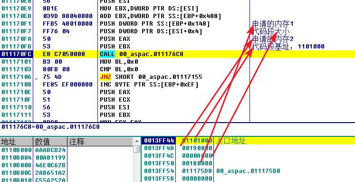
Task: Select the MOV EBX,DWORD PTR DS:[ESI] instruction
Action: pyautogui.click(x=149, y=9)
